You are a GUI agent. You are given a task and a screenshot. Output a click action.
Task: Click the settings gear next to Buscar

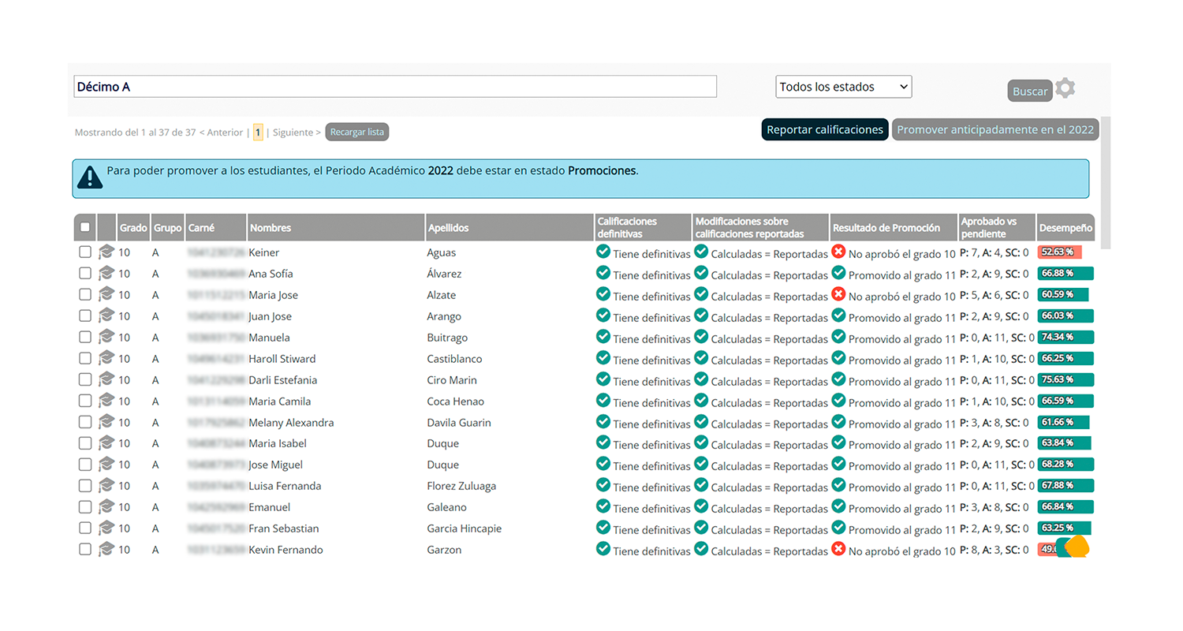tap(1065, 88)
